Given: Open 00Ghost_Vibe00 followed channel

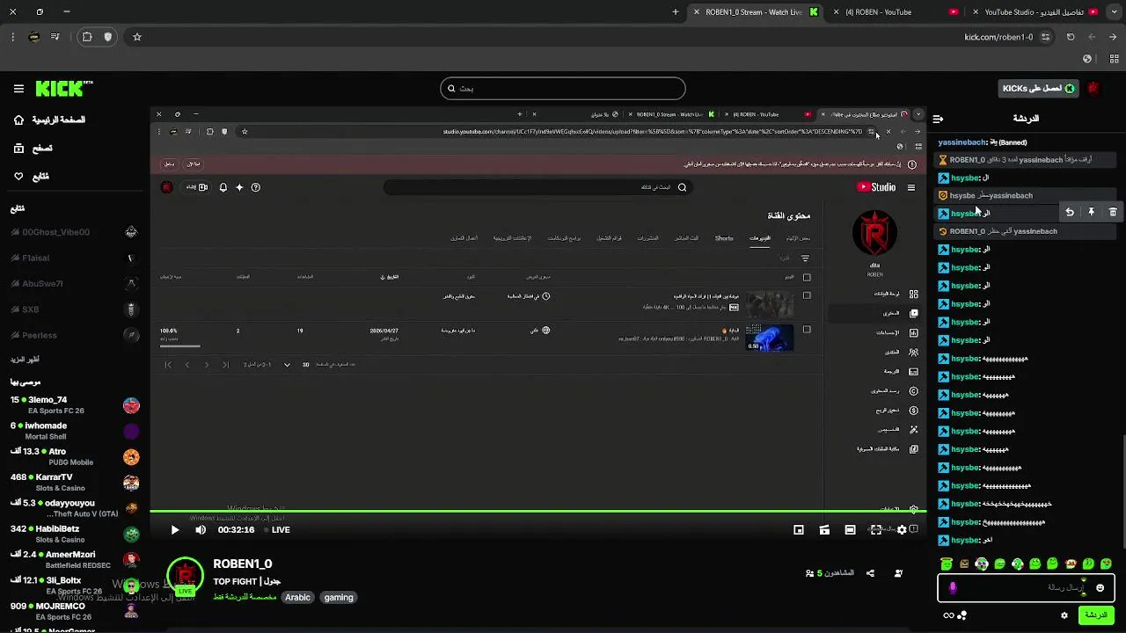Looking at the screenshot, I should tap(76, 232).
